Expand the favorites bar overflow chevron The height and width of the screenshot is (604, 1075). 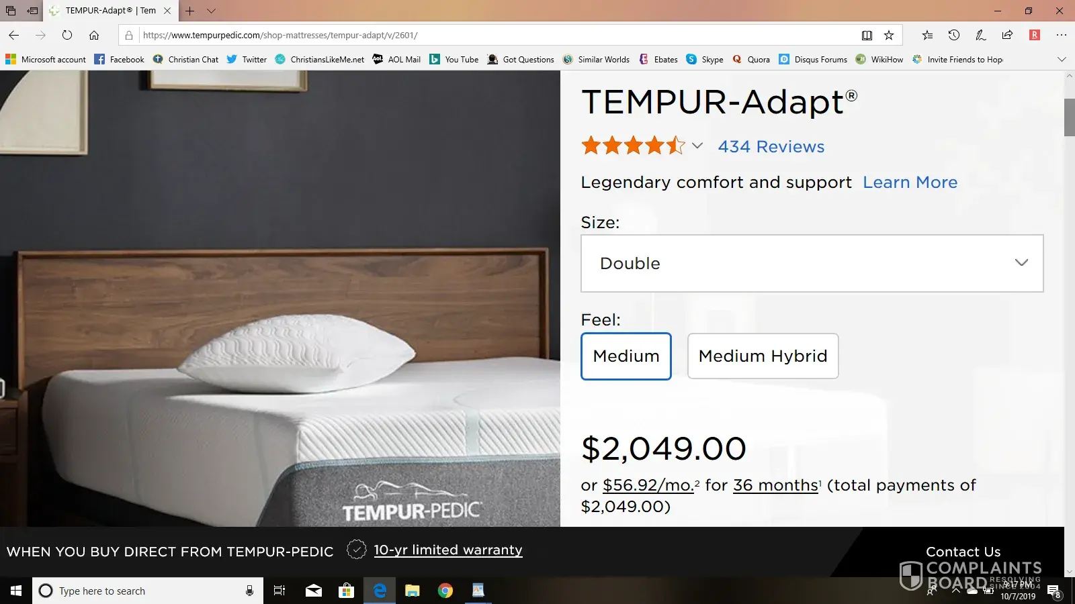click(x=1062, y=59)
